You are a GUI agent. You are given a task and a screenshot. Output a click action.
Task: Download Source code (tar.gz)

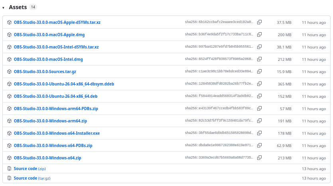coord(32,178)
